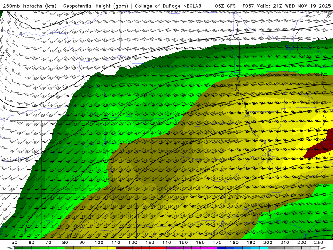Select the dark blue 170–175 kt swatch
Viewport: 333px width, 250px height.
(221, 248)
